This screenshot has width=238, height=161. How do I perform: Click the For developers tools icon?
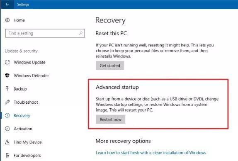click(7, 155)
